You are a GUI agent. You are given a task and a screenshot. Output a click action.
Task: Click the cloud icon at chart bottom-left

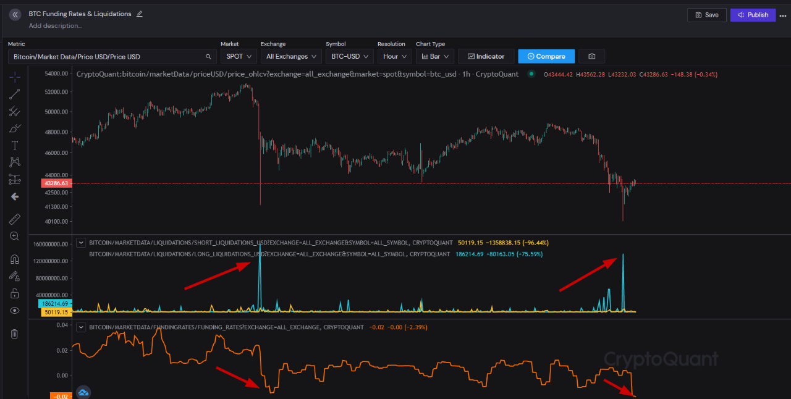(x=83, y=392)
